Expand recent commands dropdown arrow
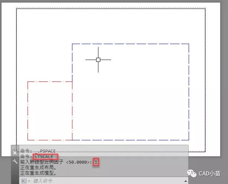Image resolution: width=228 pixels, height=184 pixels. tap(28, 181)
